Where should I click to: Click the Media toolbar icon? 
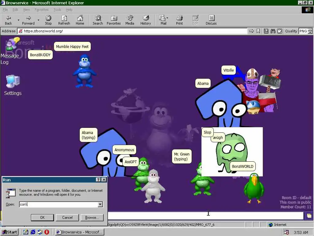point(130,20)
